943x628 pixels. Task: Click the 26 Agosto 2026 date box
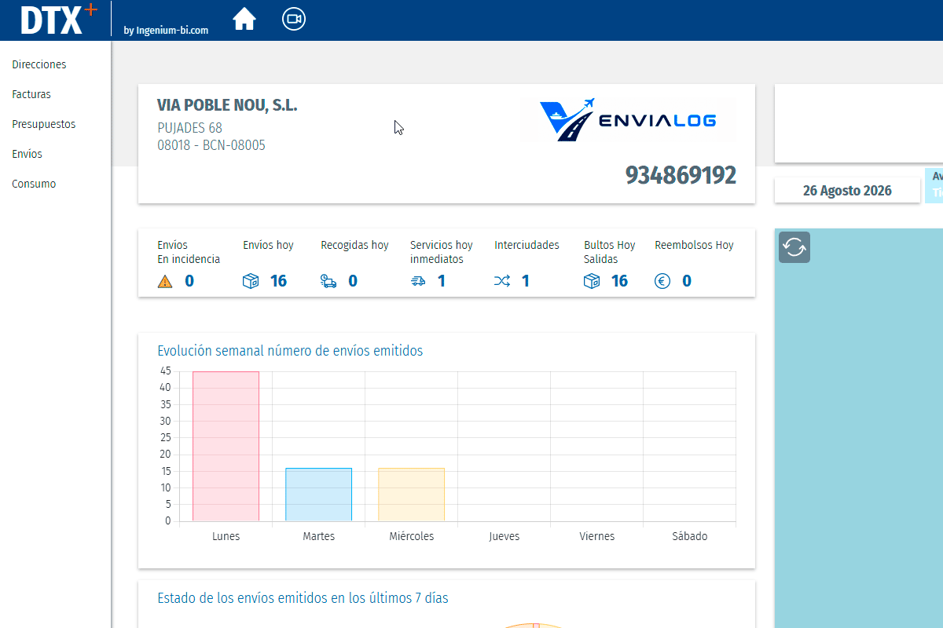coord(847,191)
